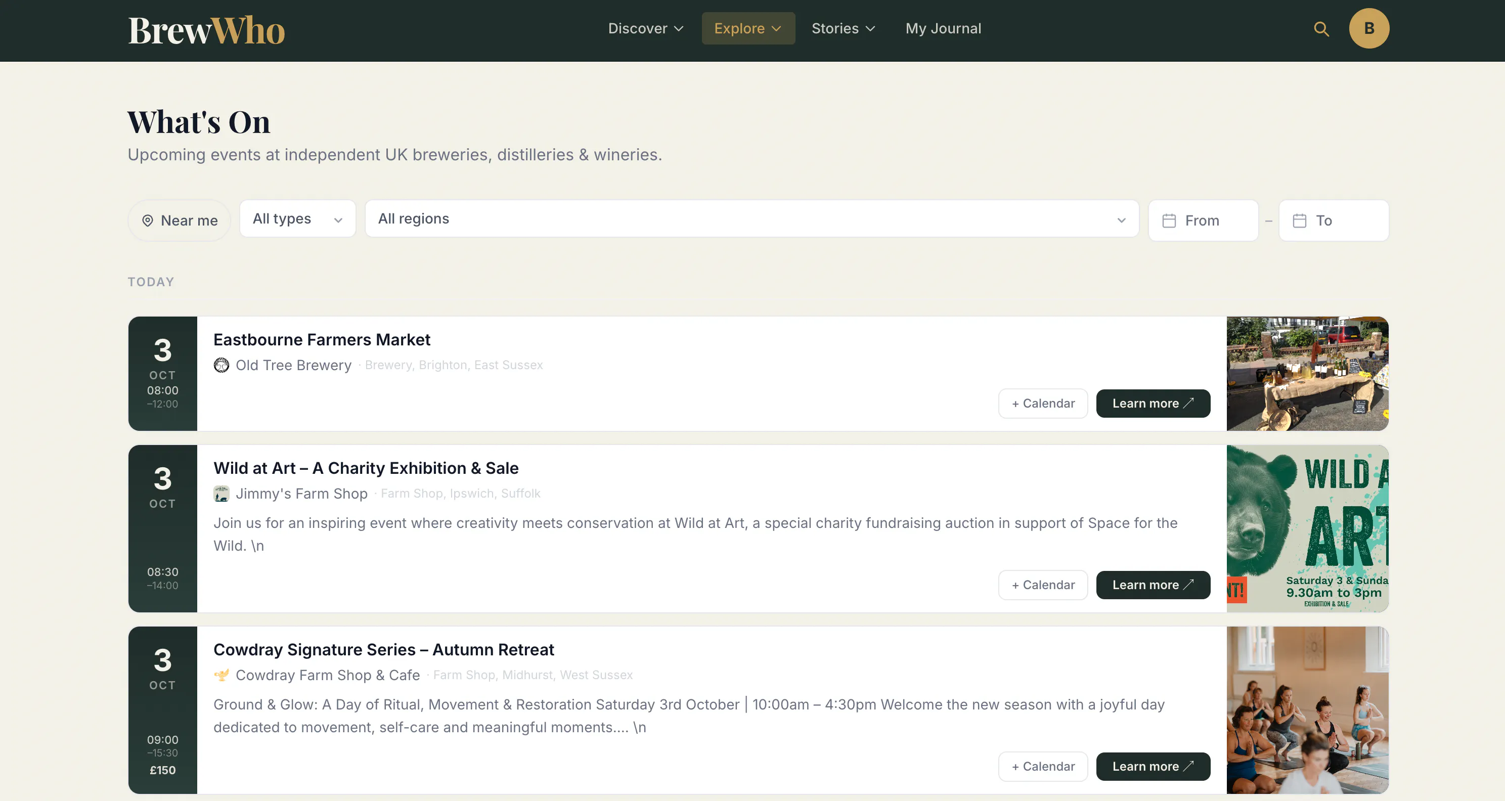Visit Old Tree Brewery link
Image resolution: width=1505 pixels, height=801 pixels.
click(293, 365)
